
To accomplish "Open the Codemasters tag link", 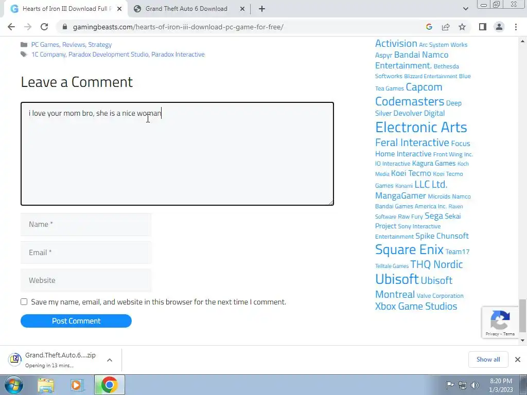I will (409, 101).
